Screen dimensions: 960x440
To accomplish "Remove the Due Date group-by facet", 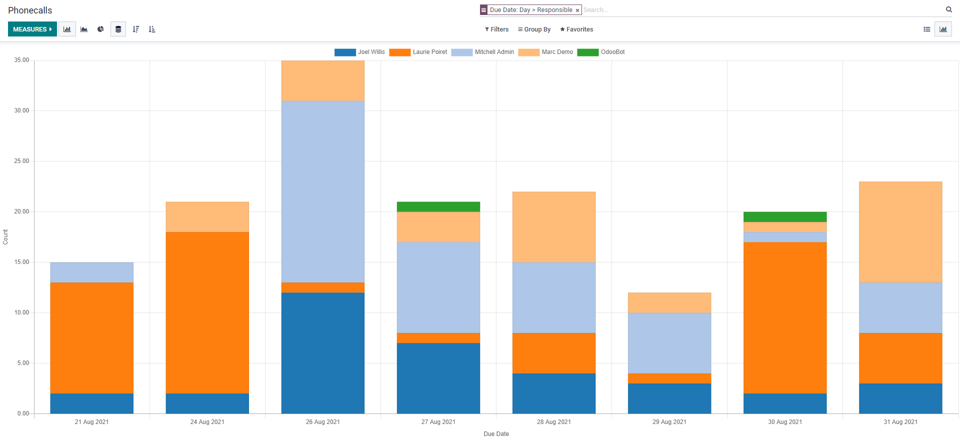I will pyautogui.click(x=577, y=10).
